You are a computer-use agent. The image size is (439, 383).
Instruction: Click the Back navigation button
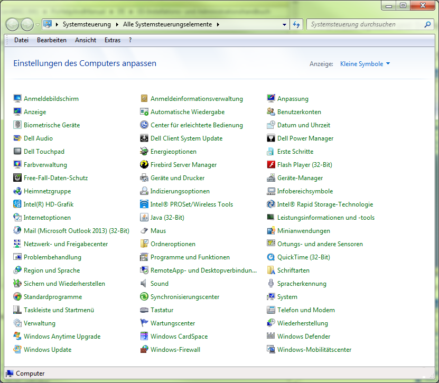[x=12, y=25]
